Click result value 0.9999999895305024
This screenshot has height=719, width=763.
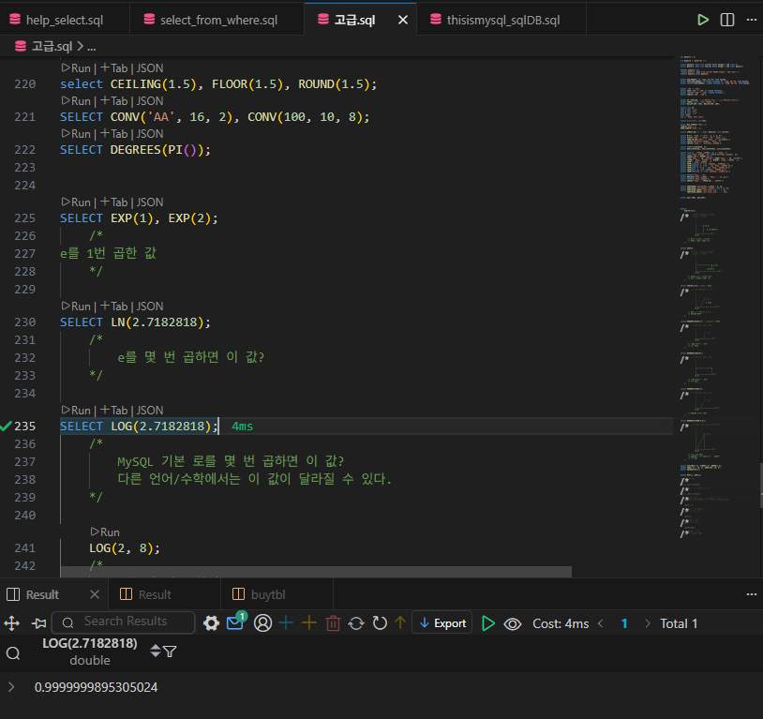(96, 687)
